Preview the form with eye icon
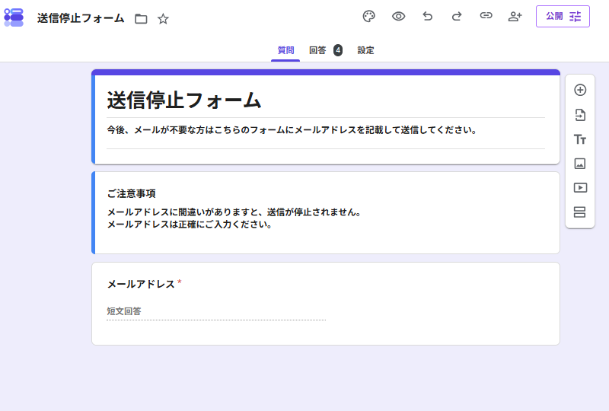Viewport: 609px width, 411px height. pyautogui.click(x=398, y=16)
